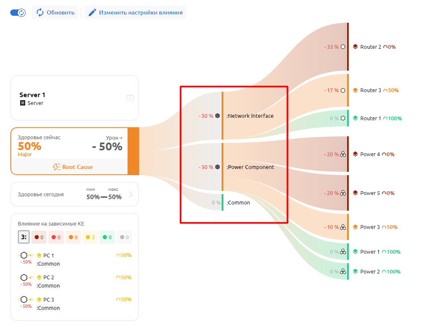Click the Network Interface hexagon icon
The width and height of the screenshot is (442, 328).
217,116
